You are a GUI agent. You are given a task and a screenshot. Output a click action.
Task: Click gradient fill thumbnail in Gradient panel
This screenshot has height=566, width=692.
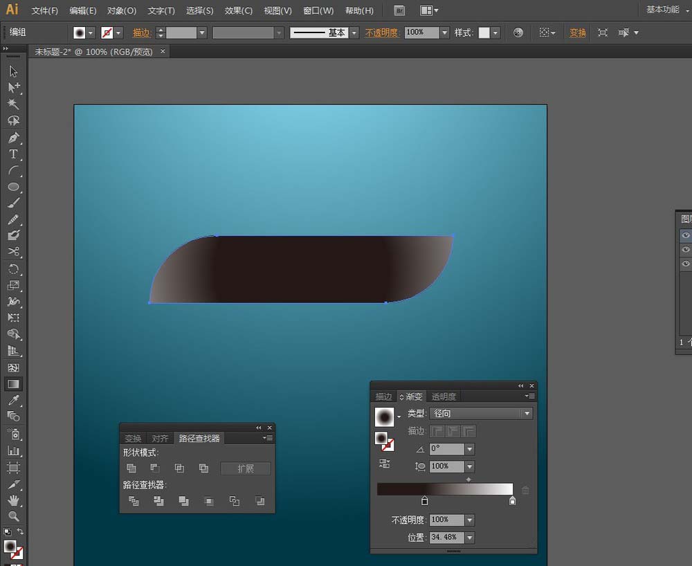click(x=384, y=417)
